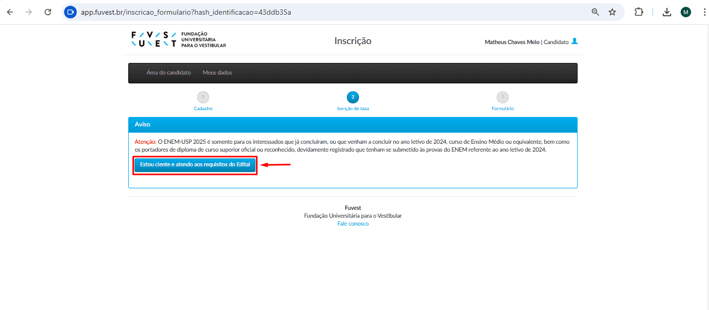Click the camera site-info icon in address bar
Image resolution: width=709 pixels, height=310 pixels.
click(70, 12)
